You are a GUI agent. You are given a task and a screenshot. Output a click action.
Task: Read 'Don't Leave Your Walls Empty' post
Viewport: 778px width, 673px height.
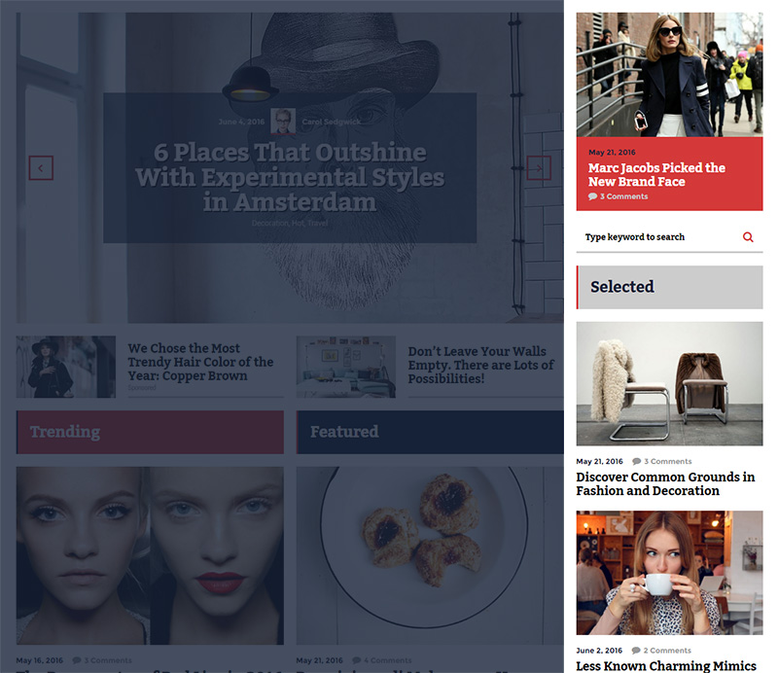tap(480, 365)
